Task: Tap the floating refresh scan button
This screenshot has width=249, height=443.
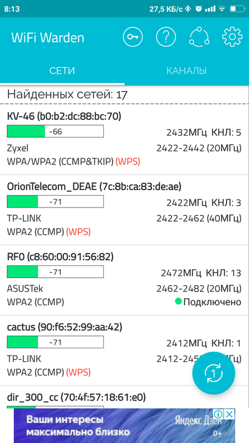Action: pos(214,373)
